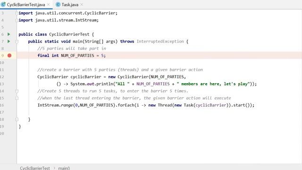Click the import java.util.stream.IntStream statement
This screenshot has height=170, width=302.
point(59,20)
